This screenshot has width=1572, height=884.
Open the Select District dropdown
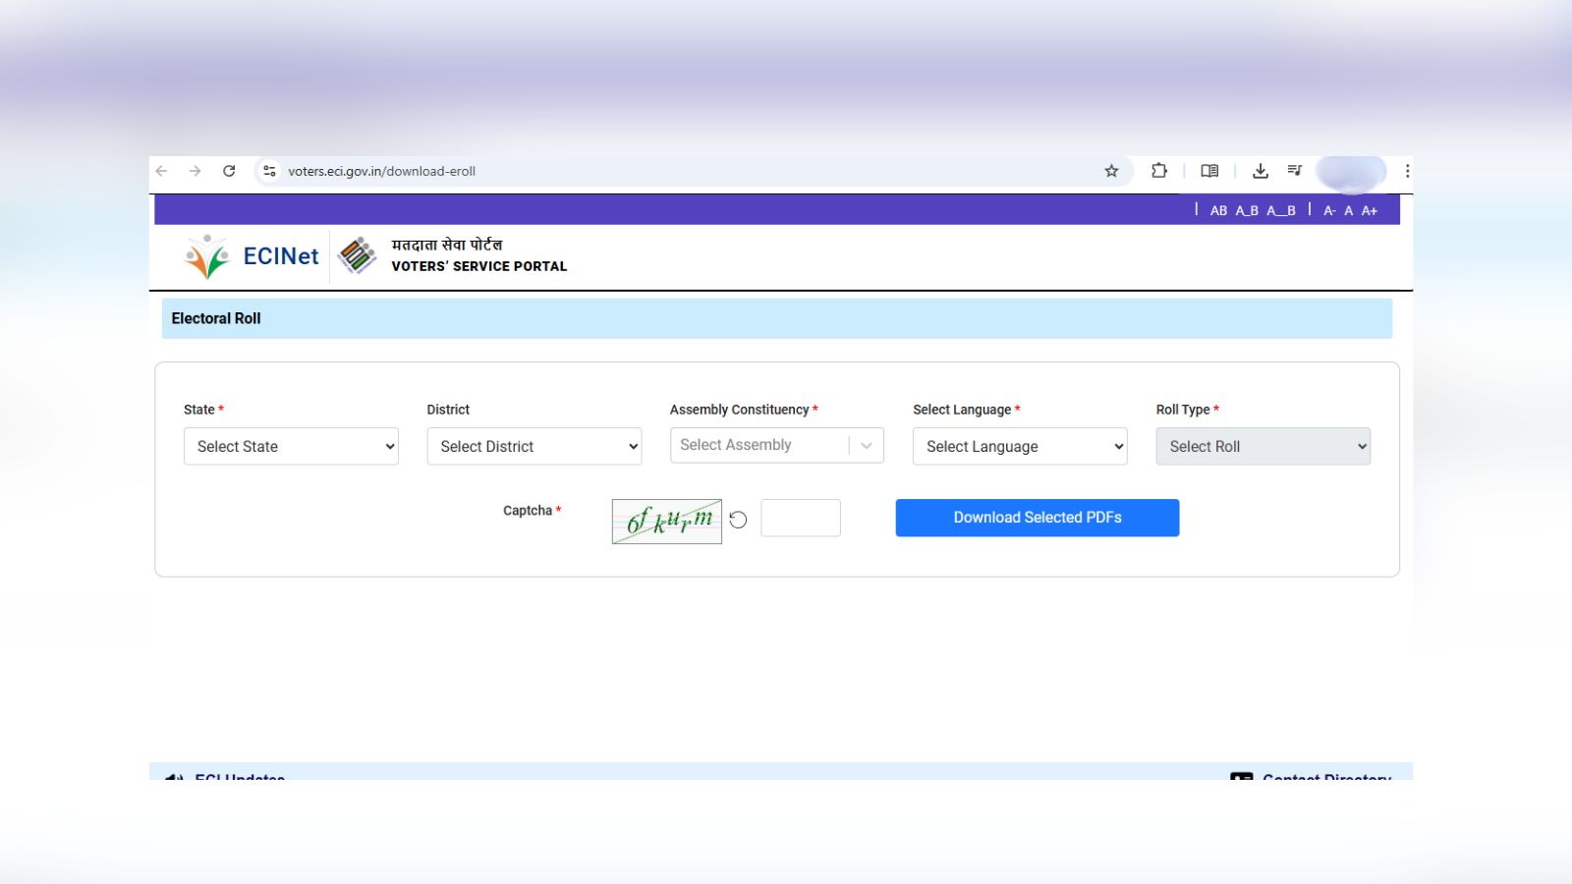pos(533,446)
